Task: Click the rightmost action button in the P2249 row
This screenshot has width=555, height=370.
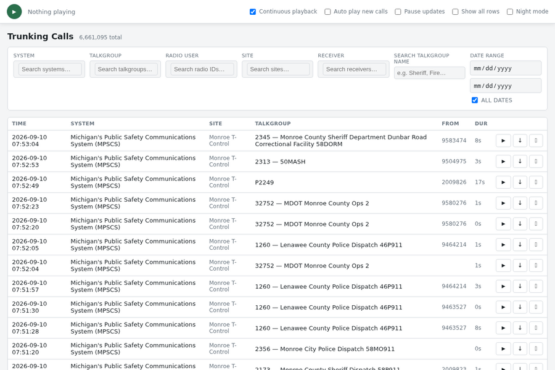Action: (x=536, y=183)
